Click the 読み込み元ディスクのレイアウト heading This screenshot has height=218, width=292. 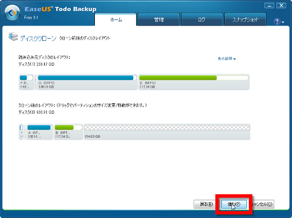(44, 57)
